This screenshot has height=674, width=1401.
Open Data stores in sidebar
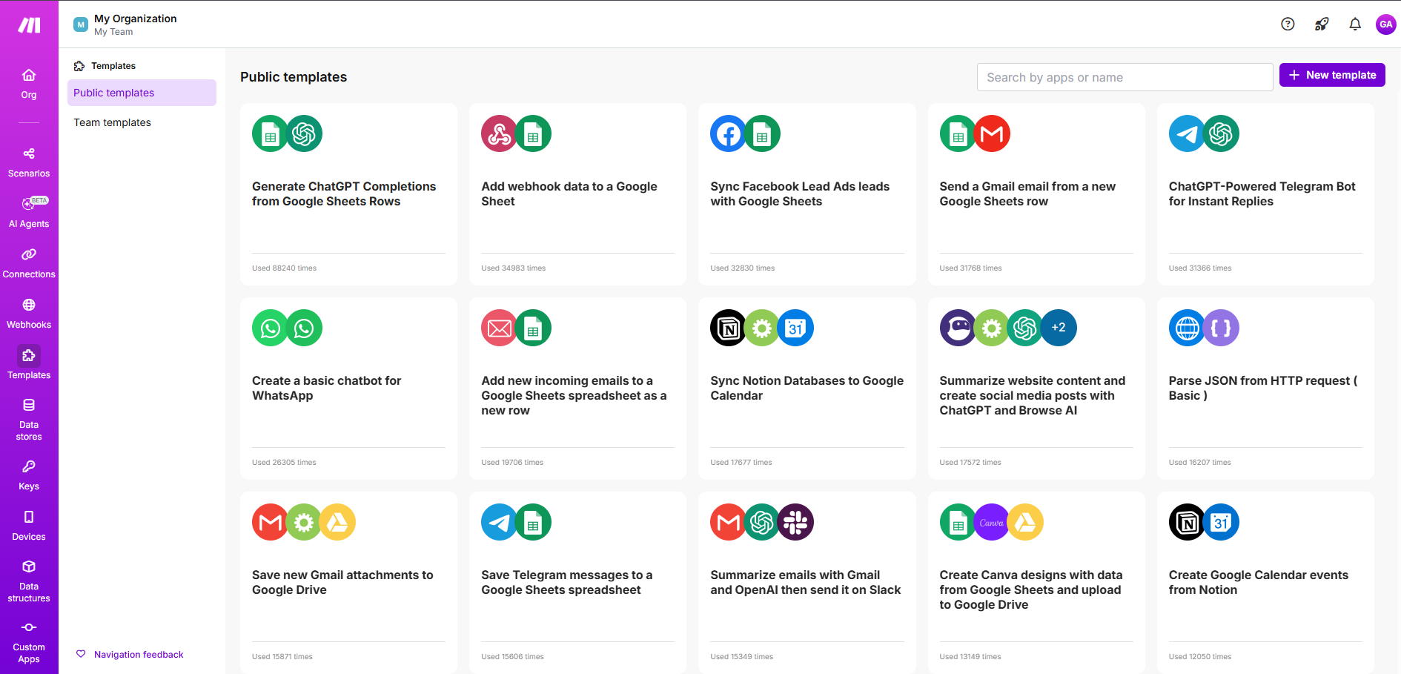[29, 418]
